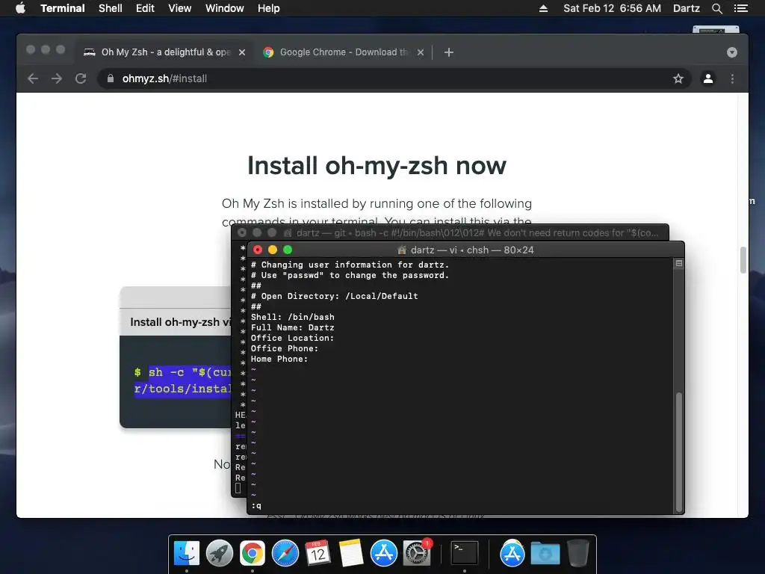This screenshot has width=765, height=574.
Task: Click the highlighted sh -c curl command
Action: click(183, 380)
